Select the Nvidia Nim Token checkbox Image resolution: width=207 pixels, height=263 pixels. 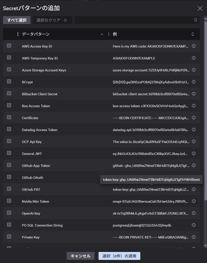[x=9, y=201]
